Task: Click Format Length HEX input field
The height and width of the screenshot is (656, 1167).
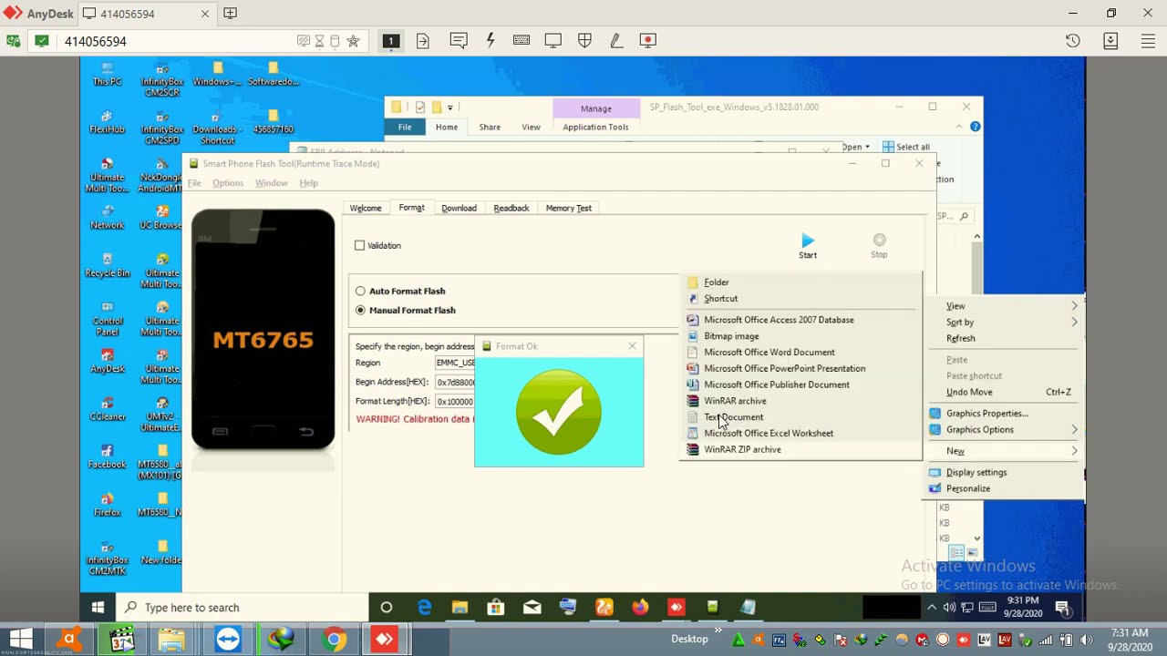Action: [455, 402]
